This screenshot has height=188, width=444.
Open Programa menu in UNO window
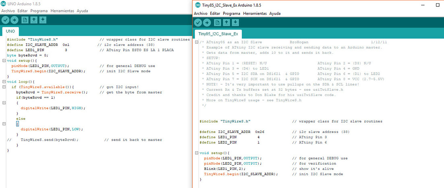(39, 11)
